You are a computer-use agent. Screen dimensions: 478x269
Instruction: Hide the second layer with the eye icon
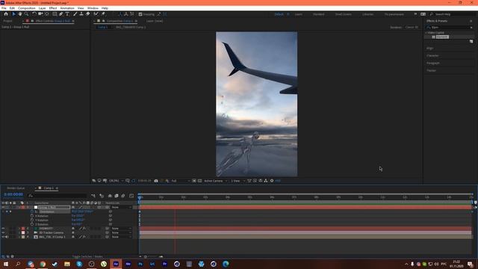point(3,228)
